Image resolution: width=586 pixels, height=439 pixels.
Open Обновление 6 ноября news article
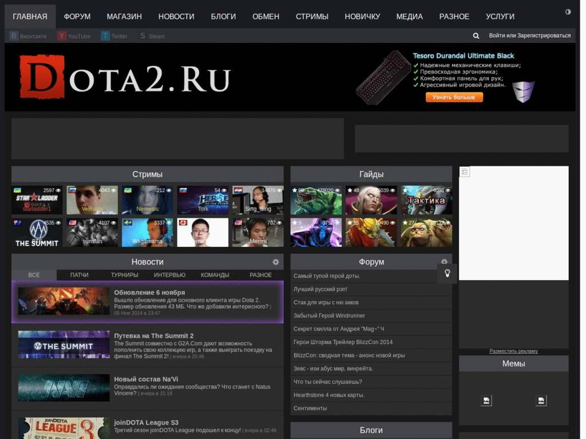[x=147, y=302]
